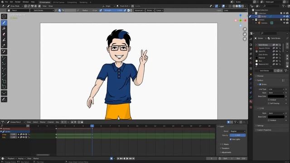The width and height of the screenshot is (290, 163).
Task: Click the viewport pan hand icon
Action: click(x=245, y=34)
